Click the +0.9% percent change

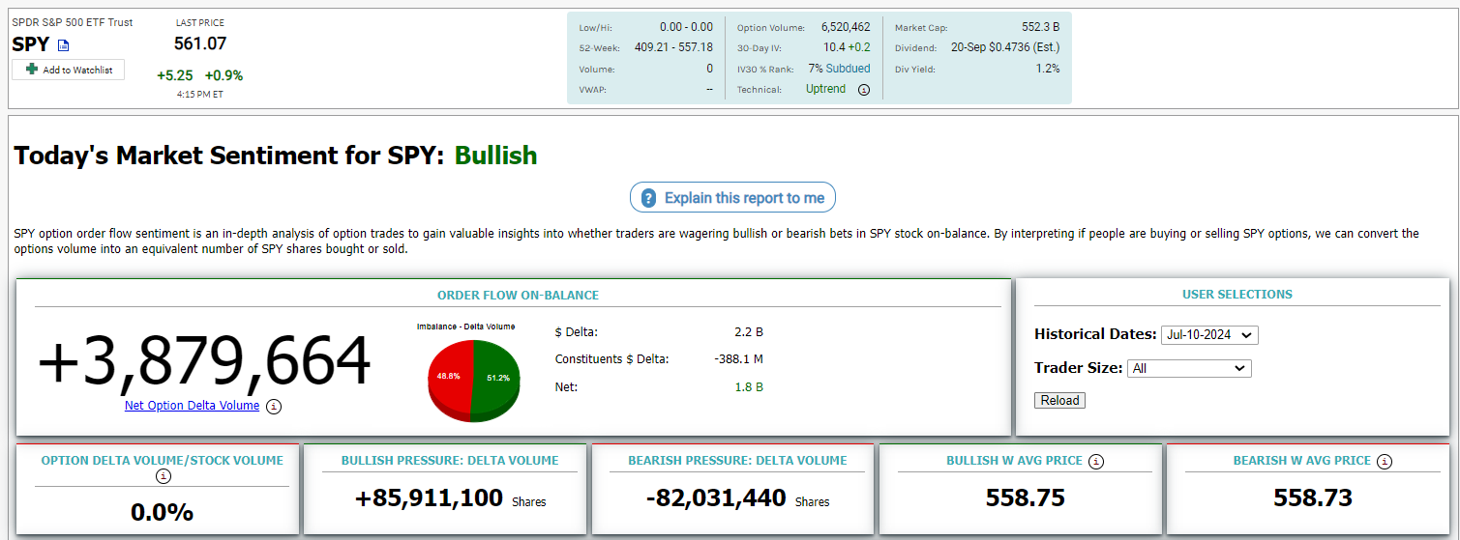point(223,75)
